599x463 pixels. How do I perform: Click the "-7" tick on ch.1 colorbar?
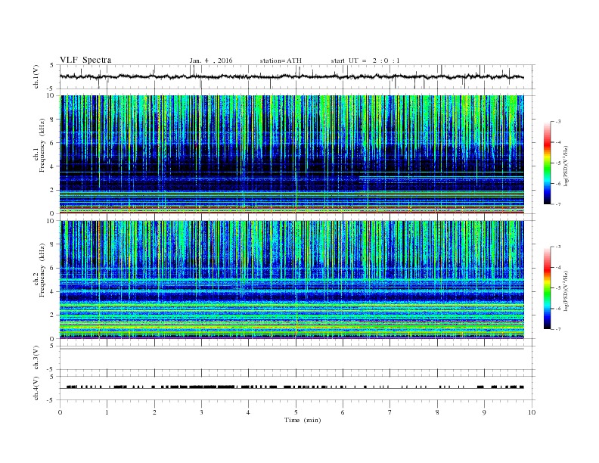(558, 204)
